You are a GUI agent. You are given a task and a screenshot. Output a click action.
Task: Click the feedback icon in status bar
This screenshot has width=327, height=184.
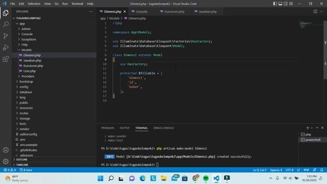tap(315, 170)
